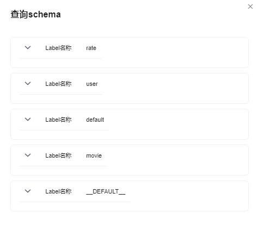Click the __DEFAULT__ label value text
This screenshot has width=258, height=237.
[106, 191]
